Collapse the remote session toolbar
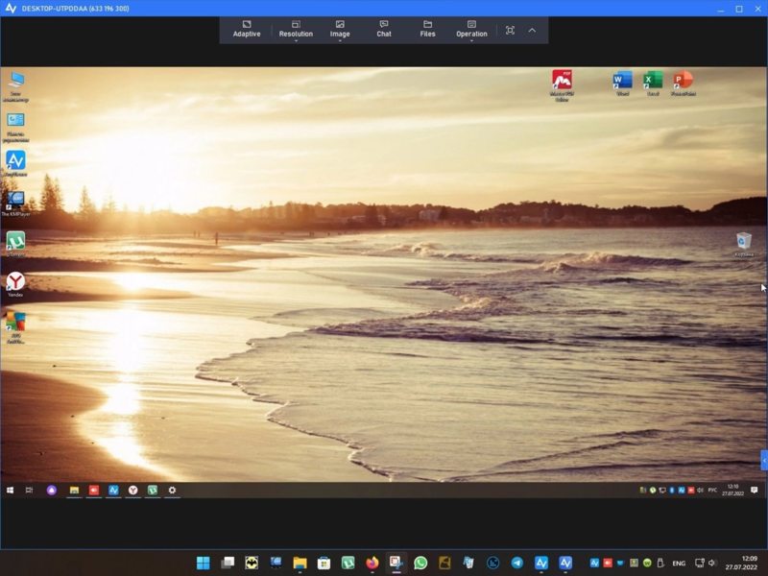768x576 pixels. point(532,30)
